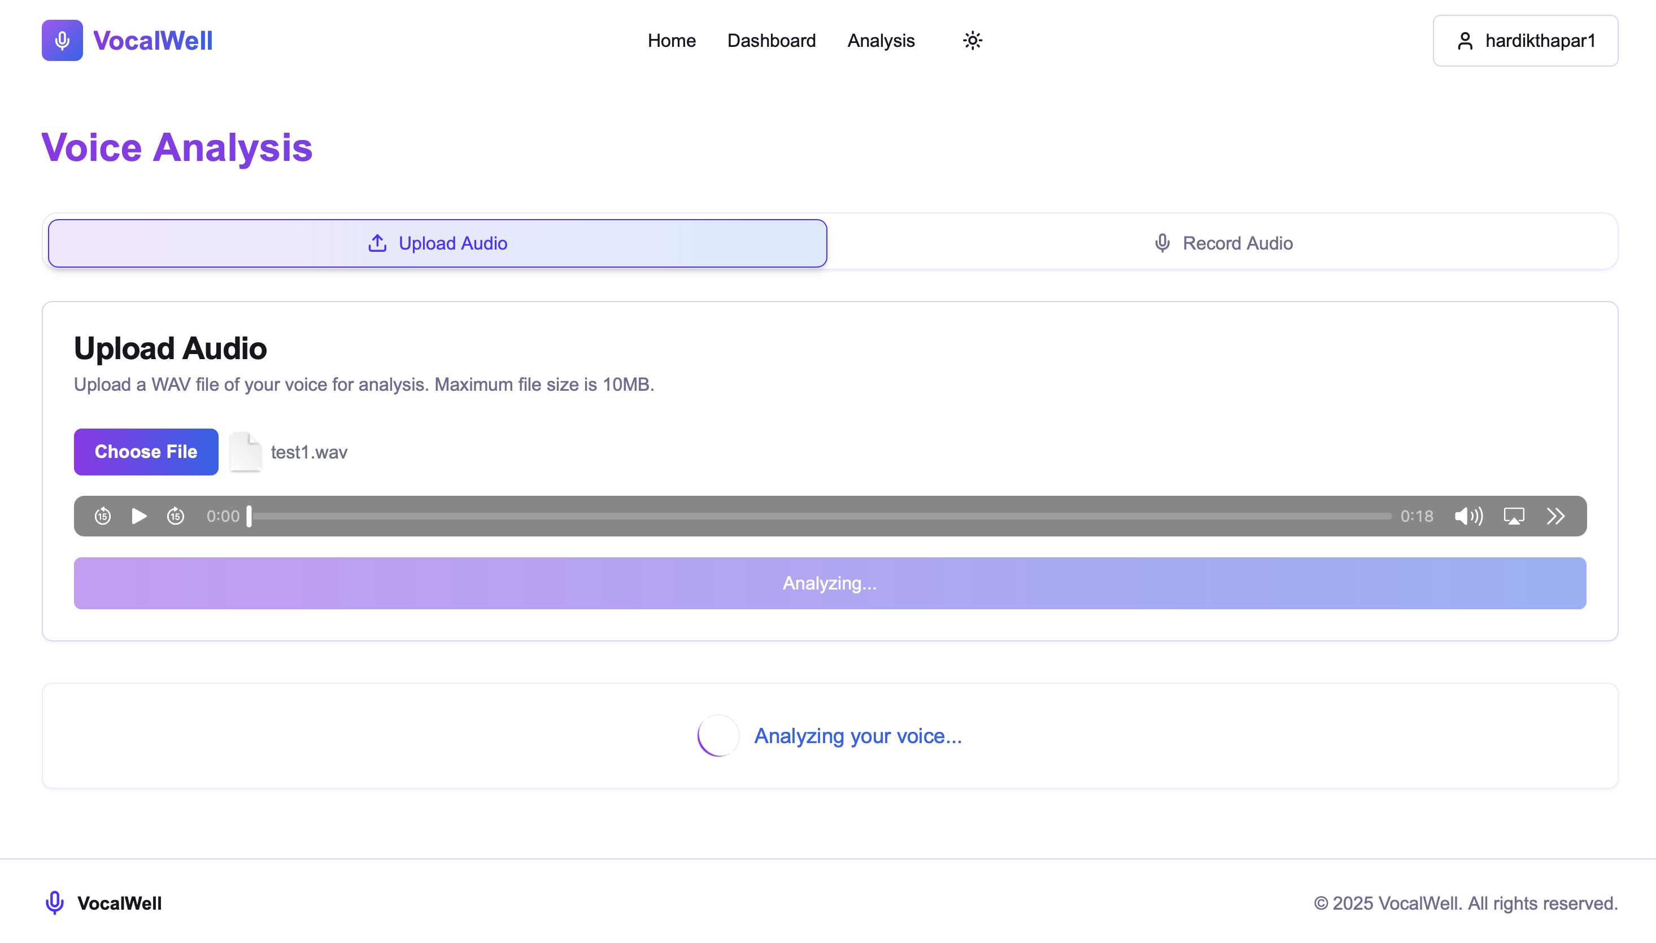This screenshot has width=1656, height=943.
Task: Toggle the light/dark theme sun icon
Action: click(972, 40)
